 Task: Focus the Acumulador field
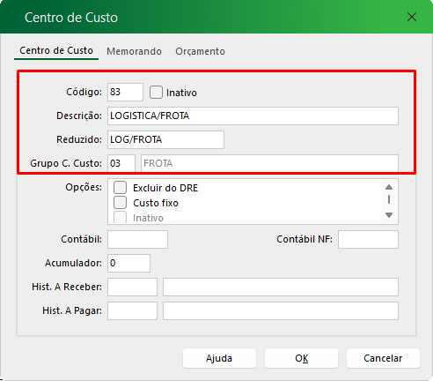point(128,263)
